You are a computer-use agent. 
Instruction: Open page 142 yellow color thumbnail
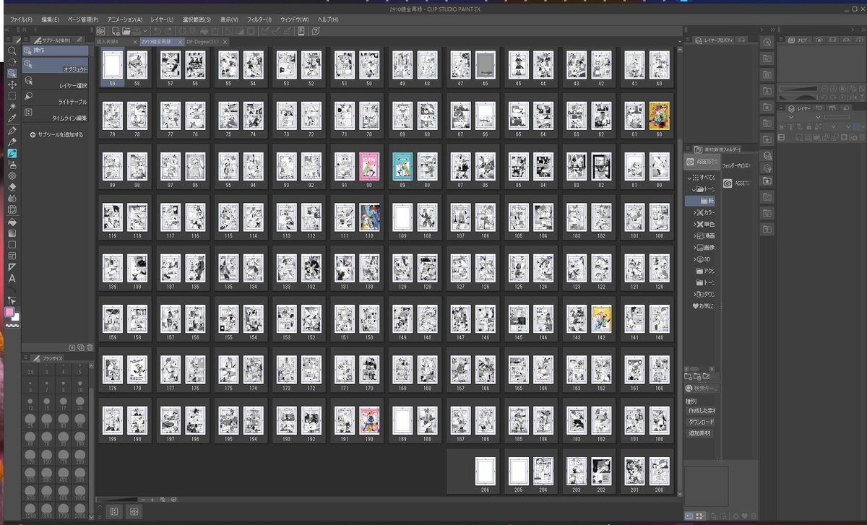click(x=600, y=318)
